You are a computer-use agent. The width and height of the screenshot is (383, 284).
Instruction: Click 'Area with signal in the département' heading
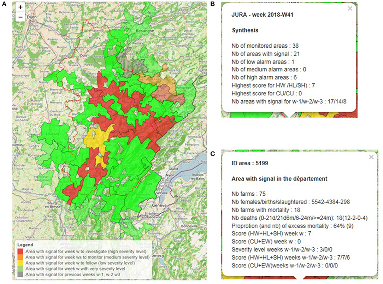[279, 179]
